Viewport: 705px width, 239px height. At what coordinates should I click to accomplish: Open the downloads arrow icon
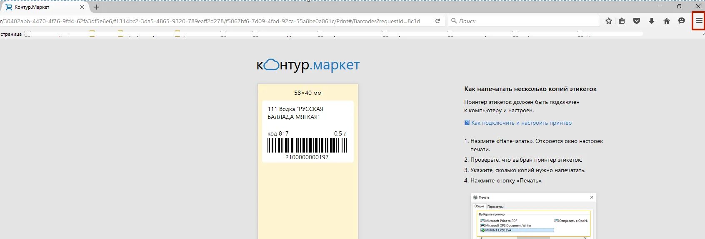[x=652, y=21]
